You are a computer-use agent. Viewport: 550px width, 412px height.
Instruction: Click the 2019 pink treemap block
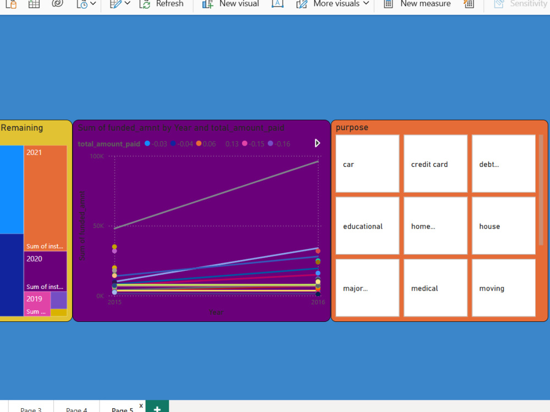(37, 304)
